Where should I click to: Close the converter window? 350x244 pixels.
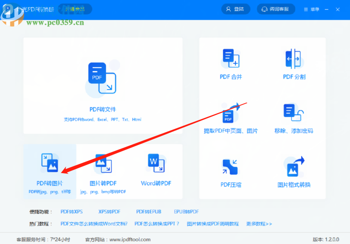tap(338, 9)
